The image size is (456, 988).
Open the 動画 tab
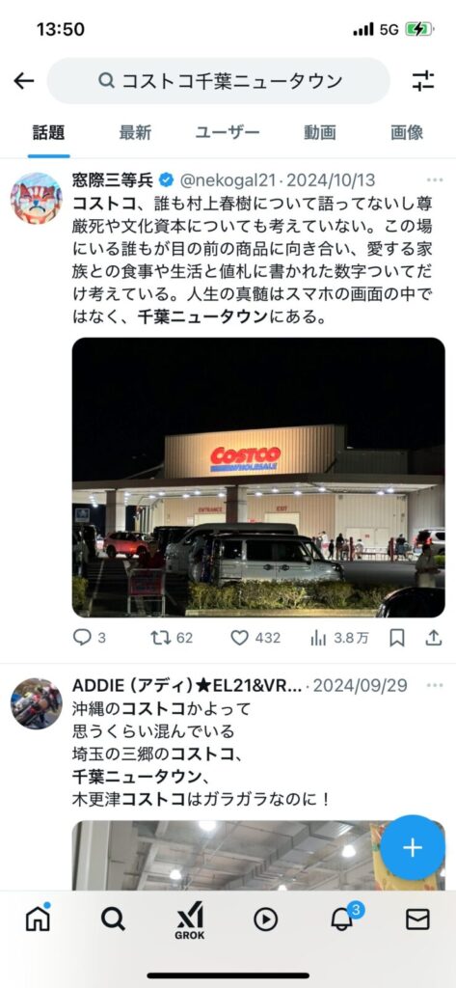click(x=320, y=132)
